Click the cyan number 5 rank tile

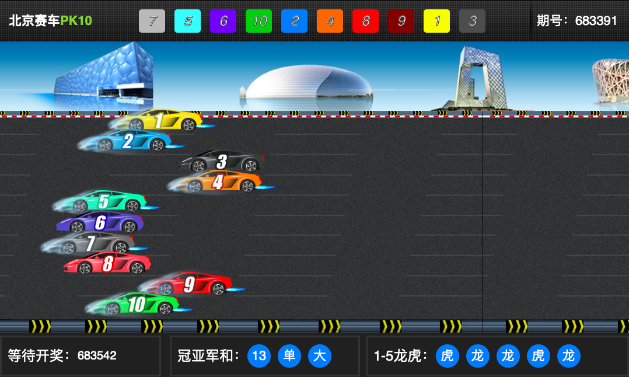(x=187, y=21)
